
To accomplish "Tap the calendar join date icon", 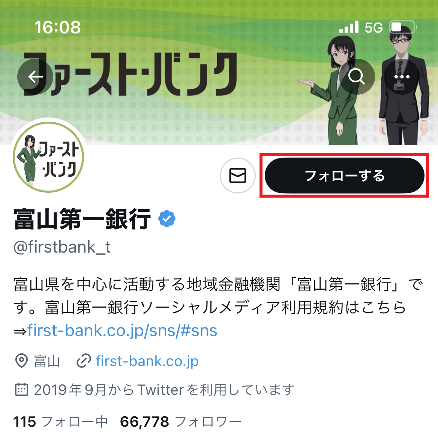I will [x=21, y=390].
